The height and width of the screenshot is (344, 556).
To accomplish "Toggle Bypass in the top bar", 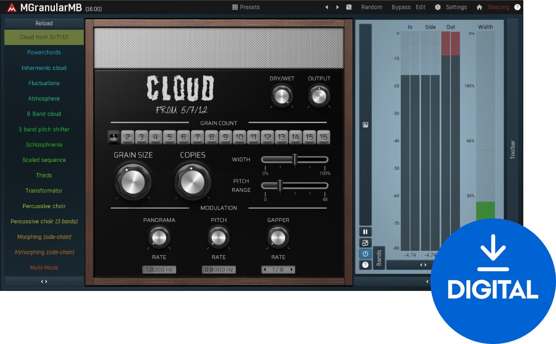I will [401, 7].
